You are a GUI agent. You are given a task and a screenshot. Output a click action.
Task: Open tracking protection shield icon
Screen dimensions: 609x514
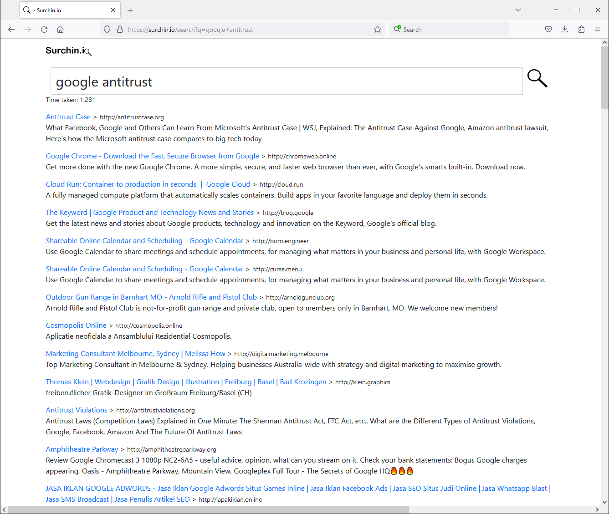pyautogui.click(x=107, y=30)
